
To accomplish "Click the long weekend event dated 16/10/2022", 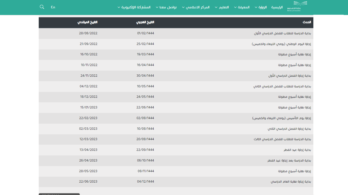I will (295, 54).
